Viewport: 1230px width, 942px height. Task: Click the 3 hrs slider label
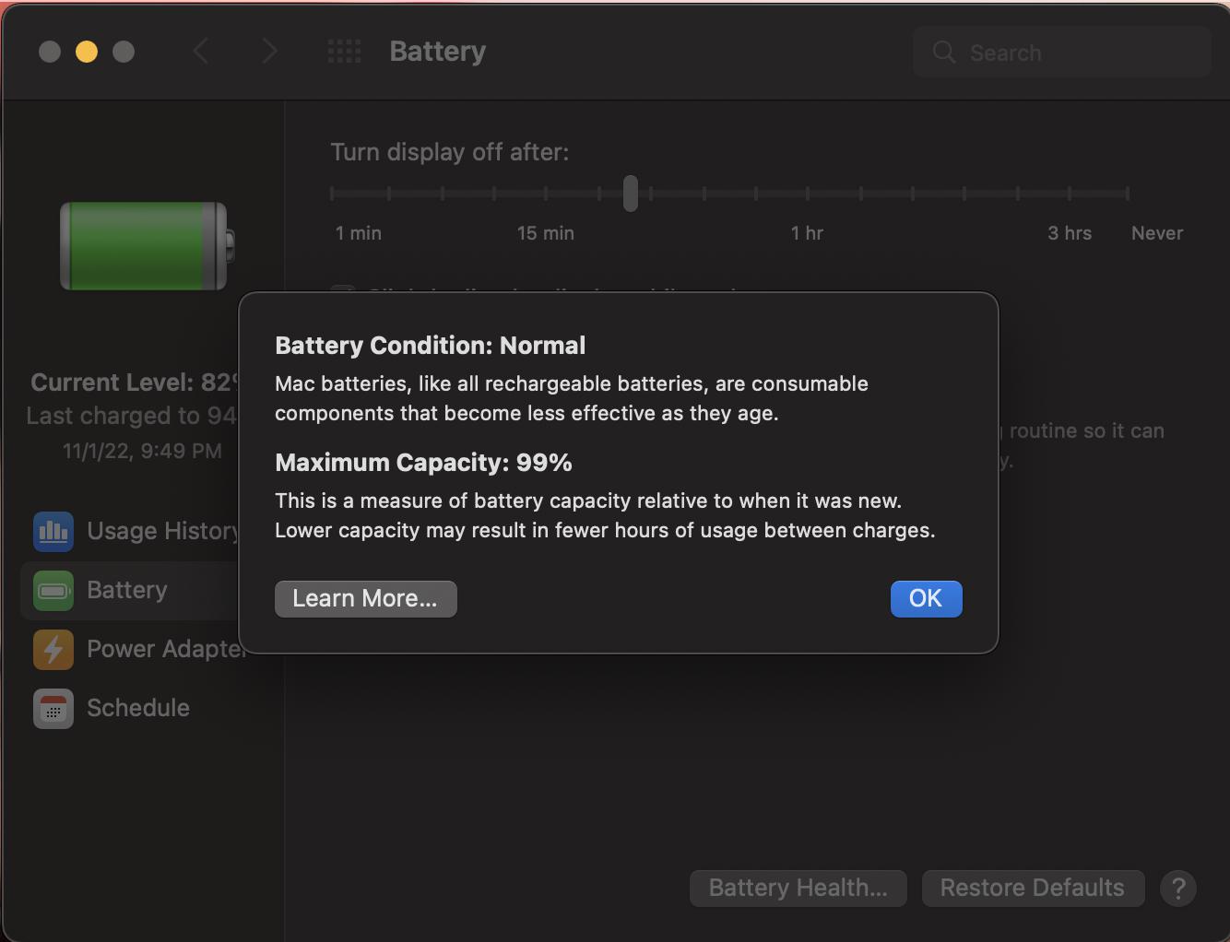pos(1070,233)
